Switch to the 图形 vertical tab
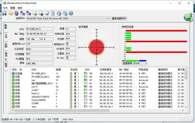 pyautogui.click(x=6, y=45)
